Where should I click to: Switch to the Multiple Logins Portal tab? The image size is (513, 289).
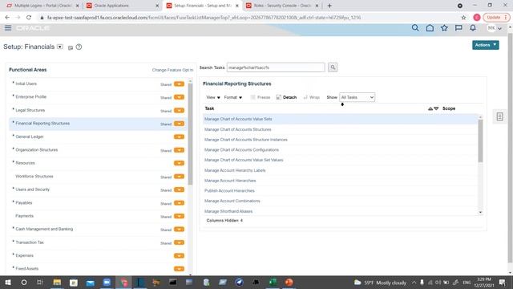(x=42, y=6)
